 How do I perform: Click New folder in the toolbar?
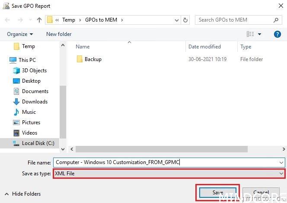[59, 34]
